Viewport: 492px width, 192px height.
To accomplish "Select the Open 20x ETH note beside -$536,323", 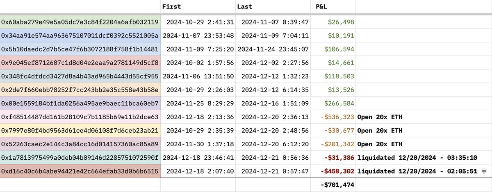I will [x=380, y=117].
